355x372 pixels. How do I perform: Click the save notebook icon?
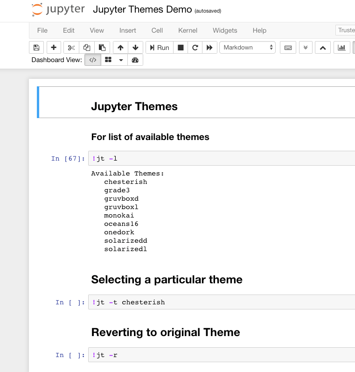pos(36,48)
